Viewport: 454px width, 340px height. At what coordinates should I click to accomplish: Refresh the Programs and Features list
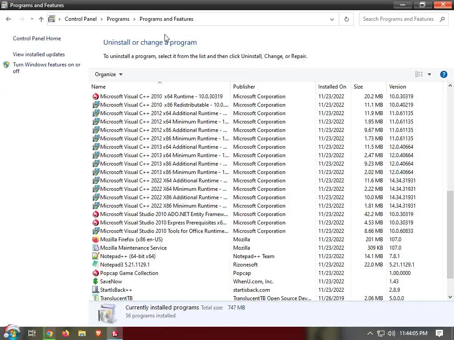click(346, 19)
